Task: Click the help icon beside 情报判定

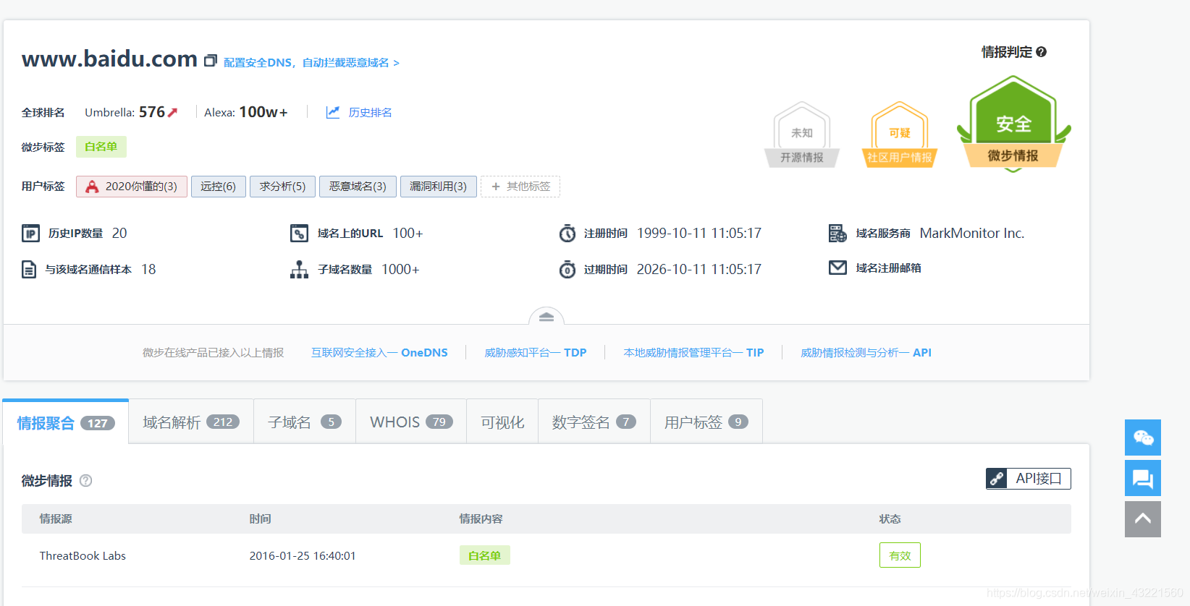Action: tap(1042, 52)
